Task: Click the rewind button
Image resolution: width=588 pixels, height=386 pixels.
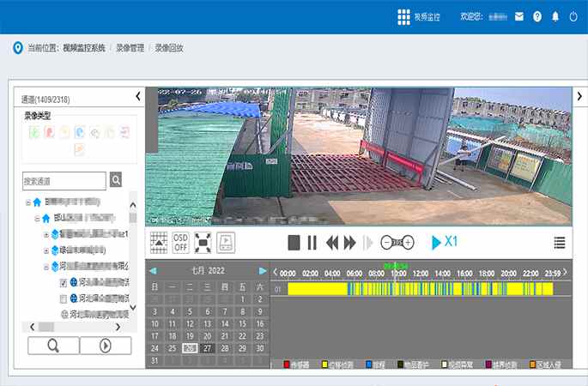Action: point(331,243)
